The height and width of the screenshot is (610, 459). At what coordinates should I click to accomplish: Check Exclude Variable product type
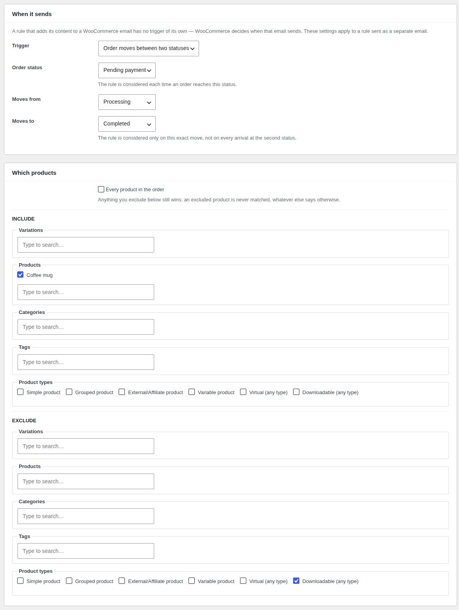[192, 581]
